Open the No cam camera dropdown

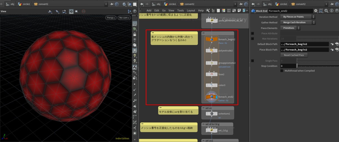[x=124, y=17]
